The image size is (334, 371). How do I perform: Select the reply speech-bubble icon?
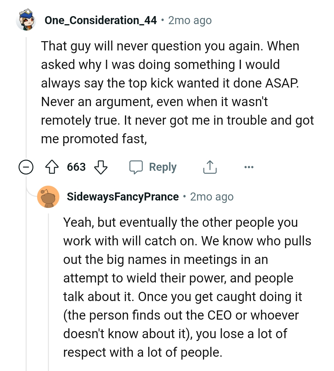pyautogui.click(x=137, y=167)
